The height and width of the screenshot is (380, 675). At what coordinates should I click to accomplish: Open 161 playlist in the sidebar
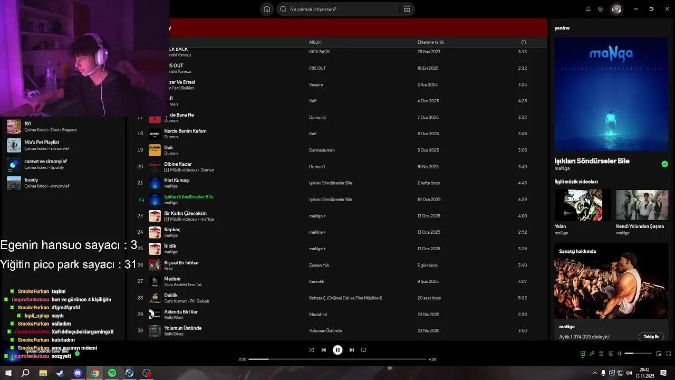63,127
